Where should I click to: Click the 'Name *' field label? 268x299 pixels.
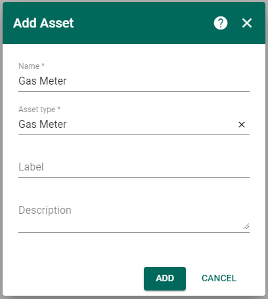(32, 66)
